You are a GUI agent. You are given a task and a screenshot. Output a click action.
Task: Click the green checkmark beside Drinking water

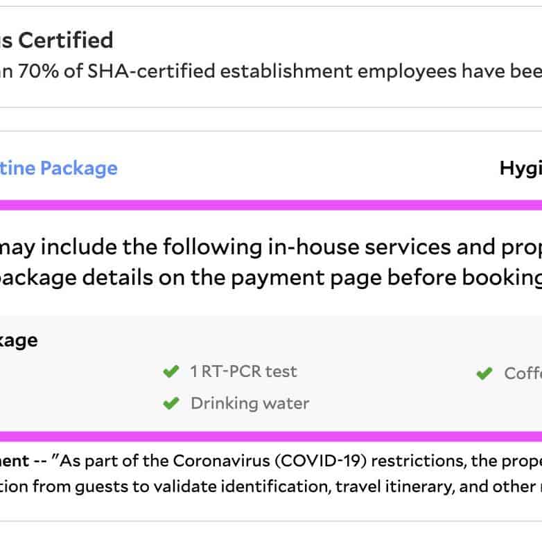(x=171, y=403)
